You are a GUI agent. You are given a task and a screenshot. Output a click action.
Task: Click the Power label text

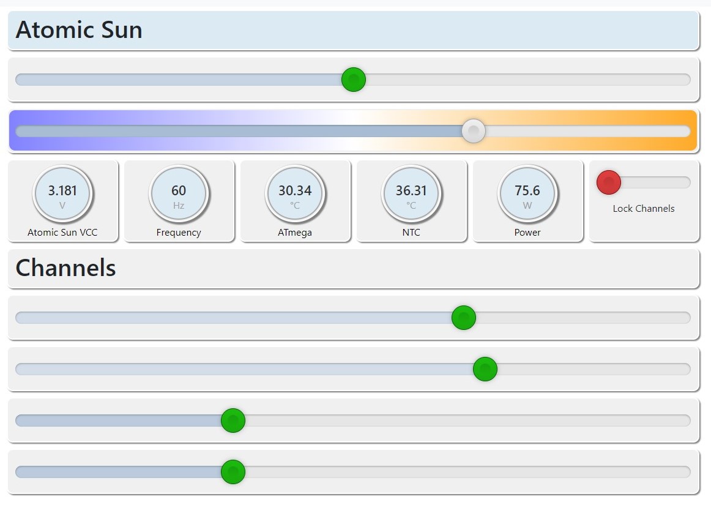pyautogui.click(x=527, y=233)
